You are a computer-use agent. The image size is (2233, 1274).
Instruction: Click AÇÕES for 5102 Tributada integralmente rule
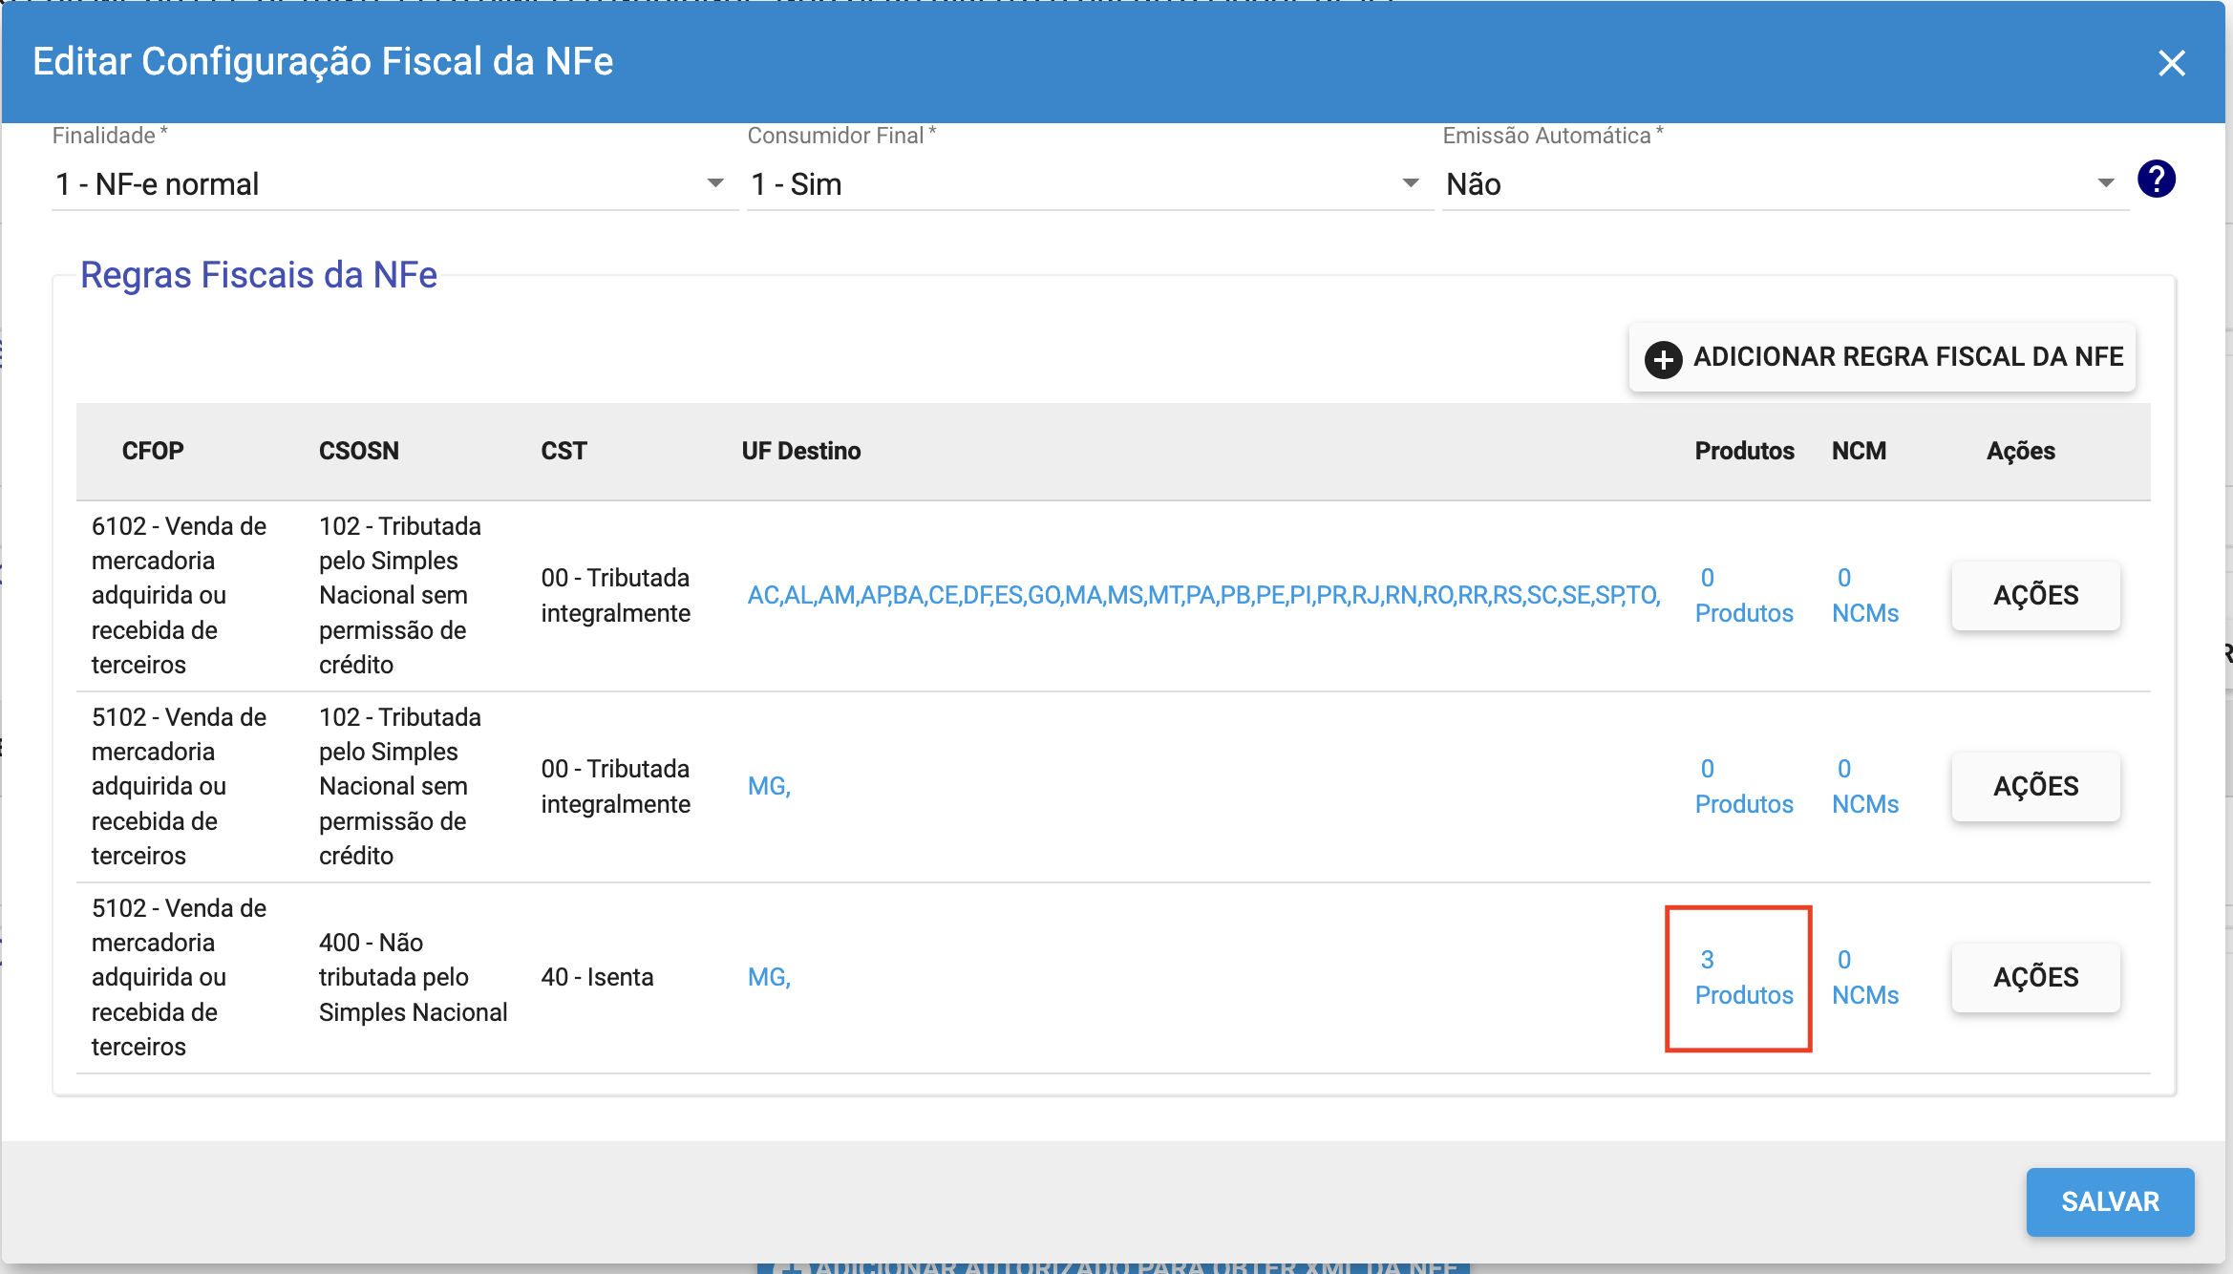[x=2035, y=786]
